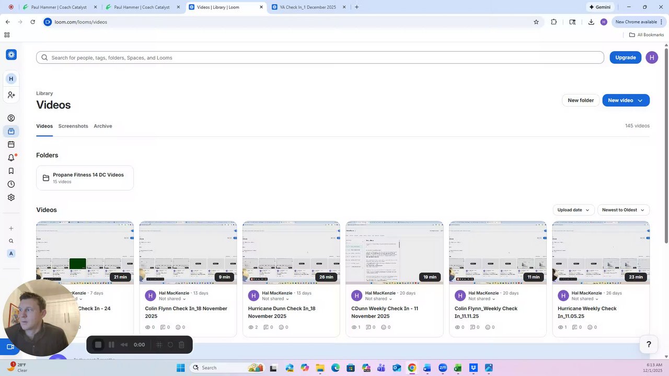Expand Not shared dropdown on Colin Flynn_Weekly Check In_11.11.25

tap(482, 299)
